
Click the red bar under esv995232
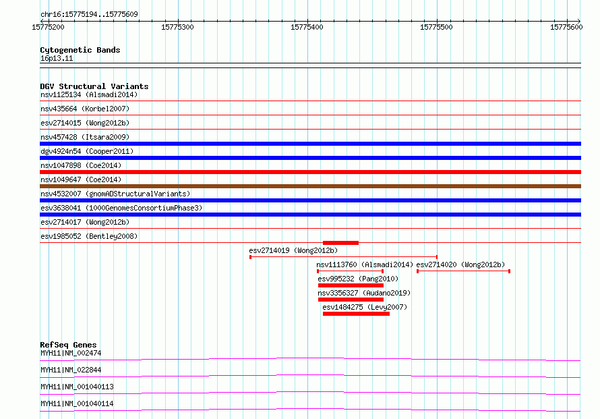point(351,285)
